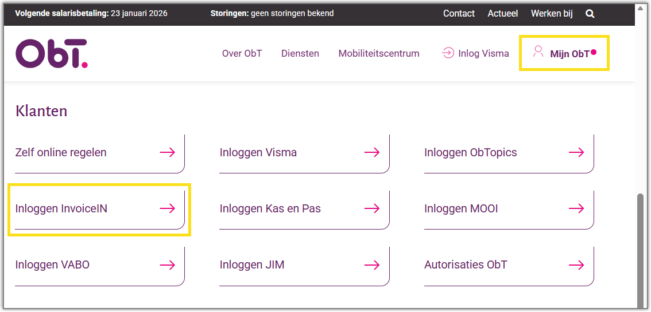Select the Inloggen Visma tile text
651x312 pixels.
coord(258,152)
